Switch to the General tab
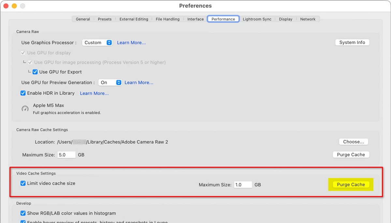The image size is (391, 223). 83,19
